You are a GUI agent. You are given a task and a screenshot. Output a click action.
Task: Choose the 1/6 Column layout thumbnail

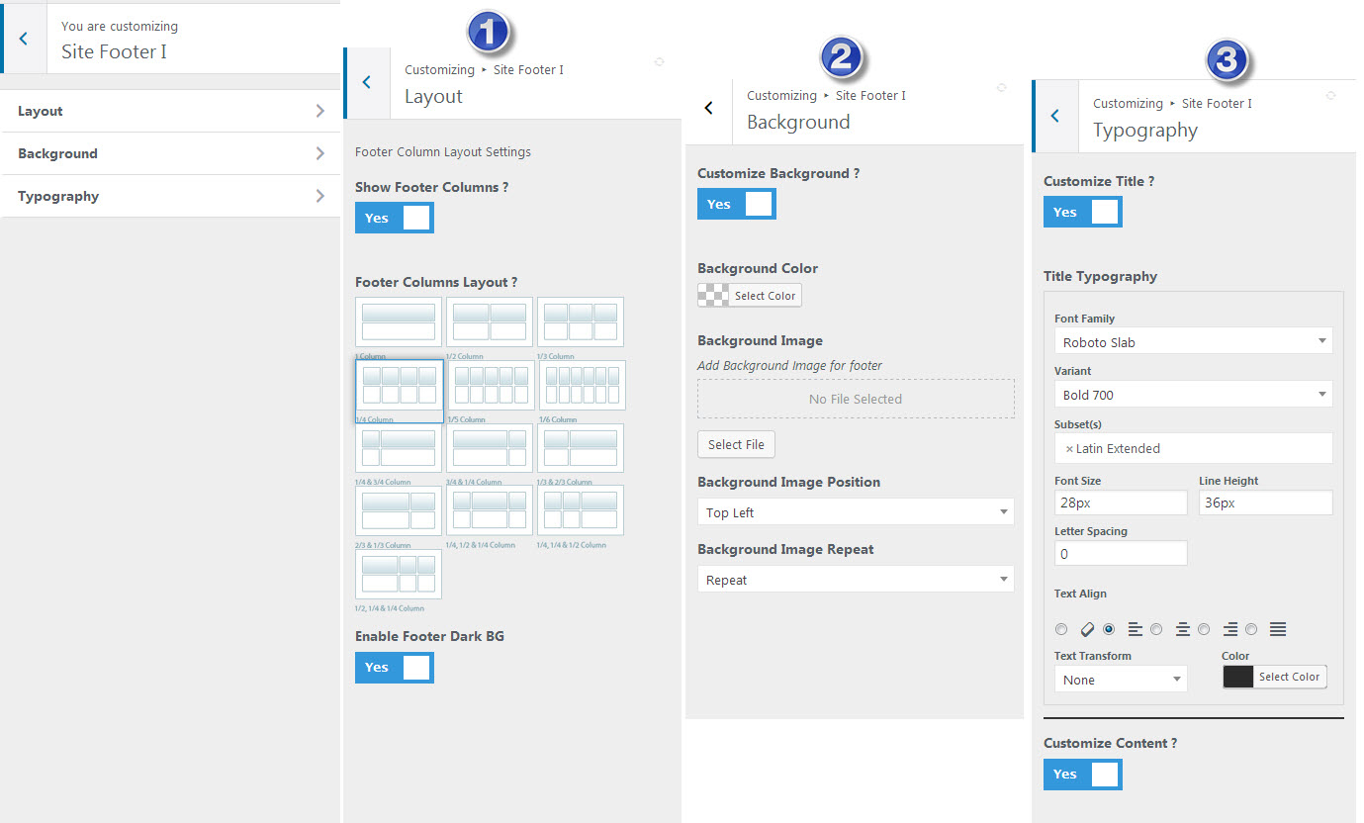(583, 386)
